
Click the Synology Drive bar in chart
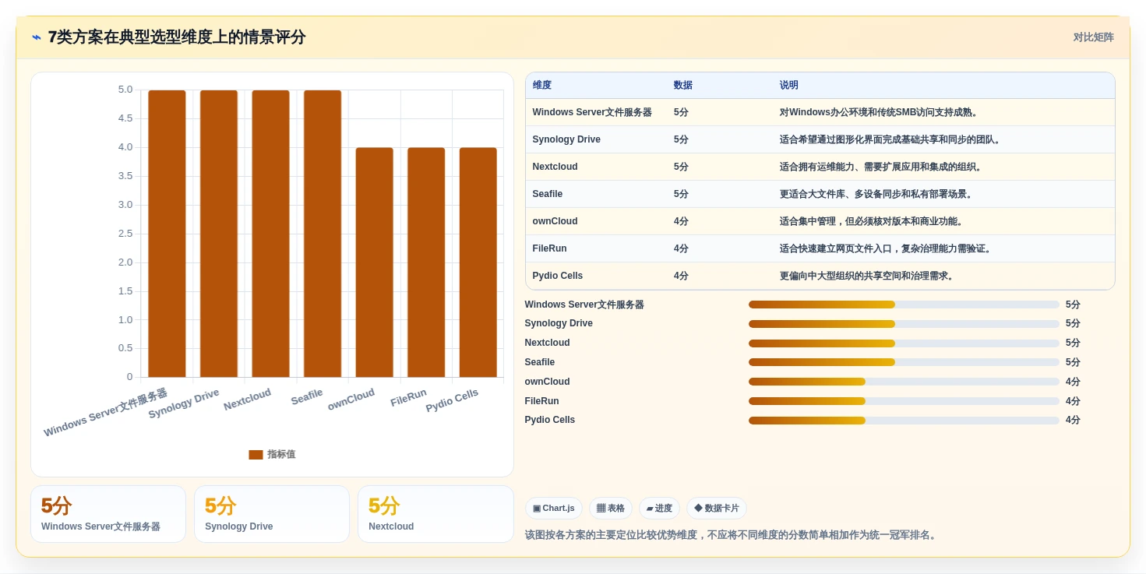[x=219, y=234]
